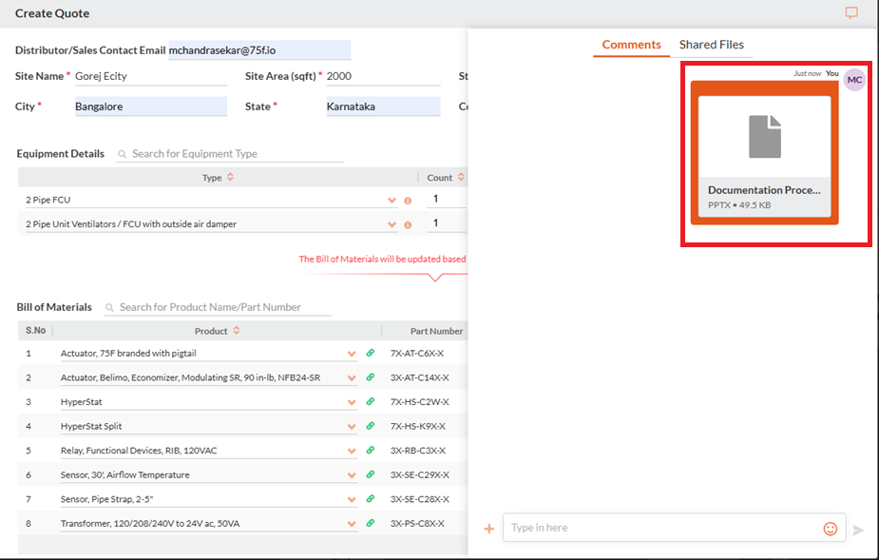Expand product dropdown for Sensor, Pipe Strap
Screen dimensions: 879x560
pyautogui.click(x=352, y=500)
